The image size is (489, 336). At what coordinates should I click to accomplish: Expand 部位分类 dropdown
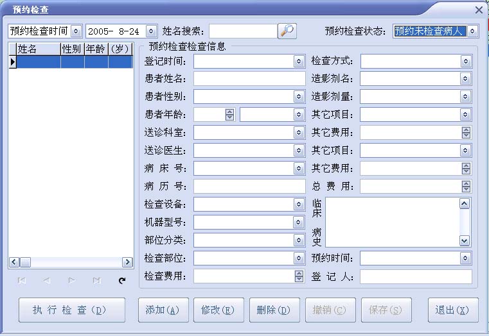point(299,240)
